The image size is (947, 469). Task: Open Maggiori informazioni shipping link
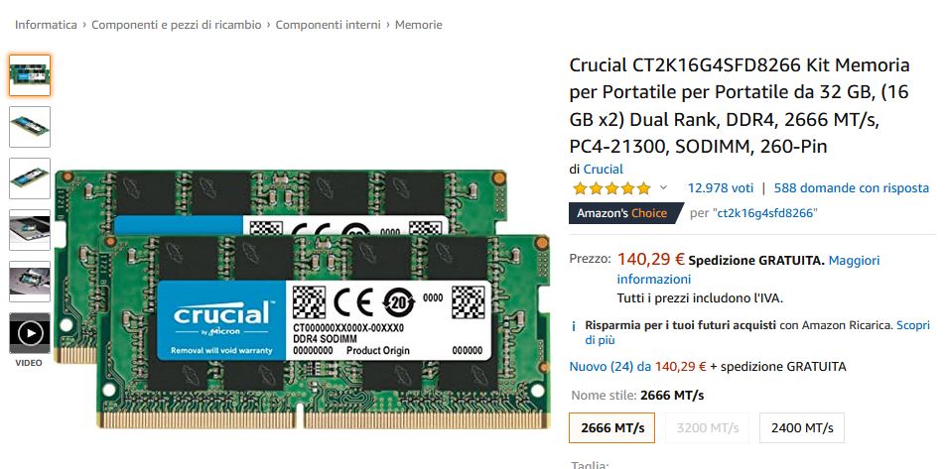[x=748, y=270]
